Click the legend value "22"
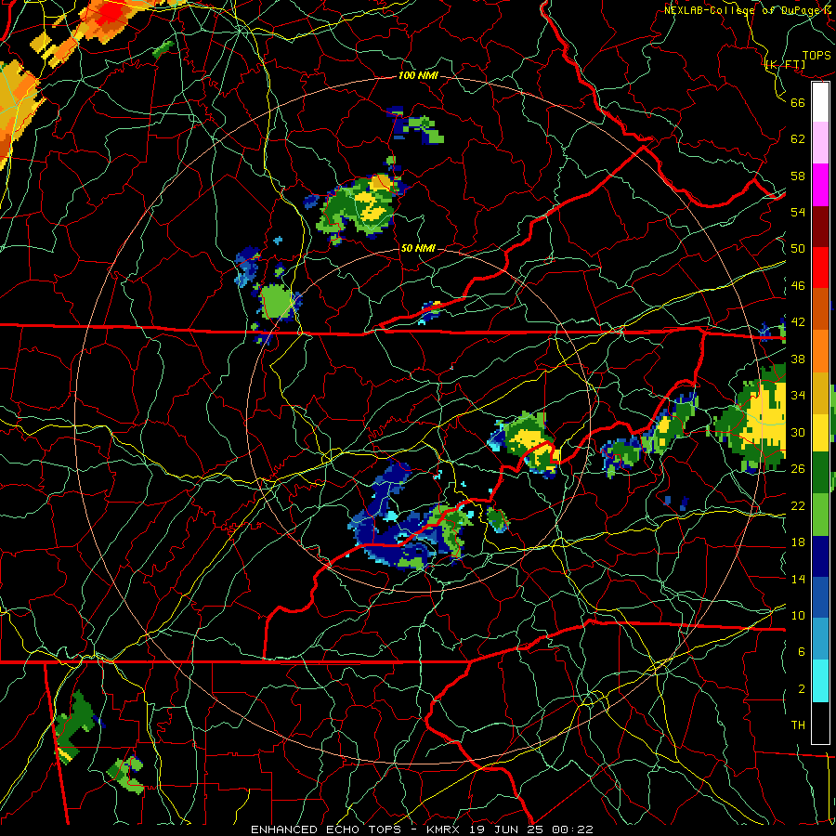The width and height of the screenshot is (836, 836). [x=798, y=505]
